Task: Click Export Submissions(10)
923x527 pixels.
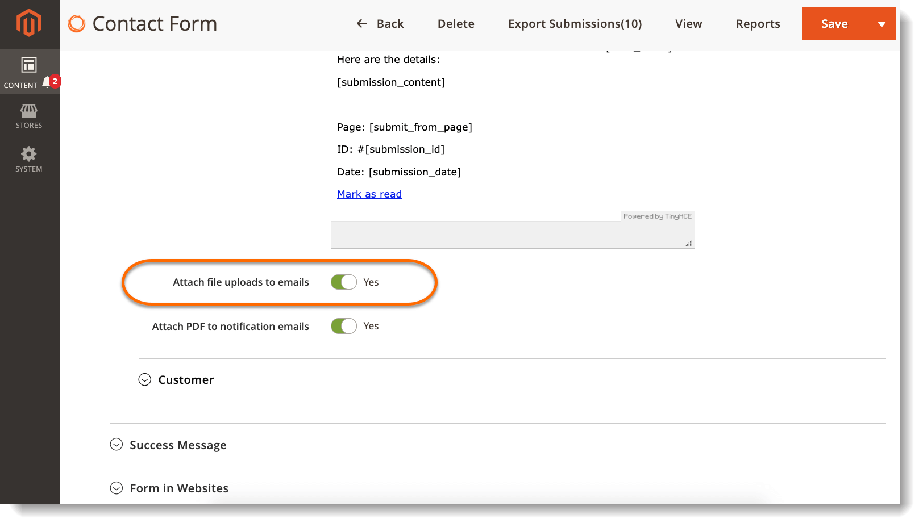Action: coord(575,24)
